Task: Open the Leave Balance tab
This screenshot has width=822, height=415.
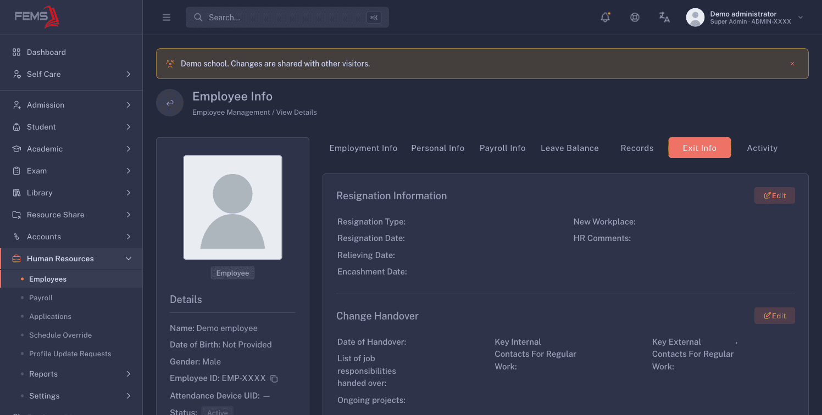Action: tap(570, 148)
